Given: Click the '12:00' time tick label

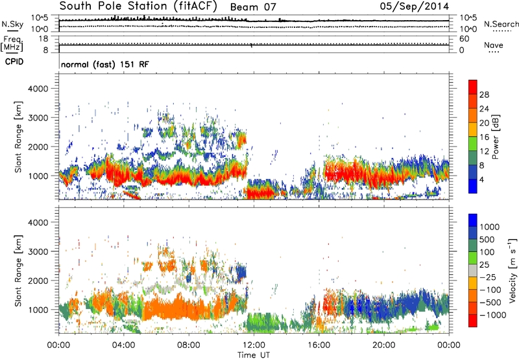Looking at the screenshot, I should pos(254,345).
